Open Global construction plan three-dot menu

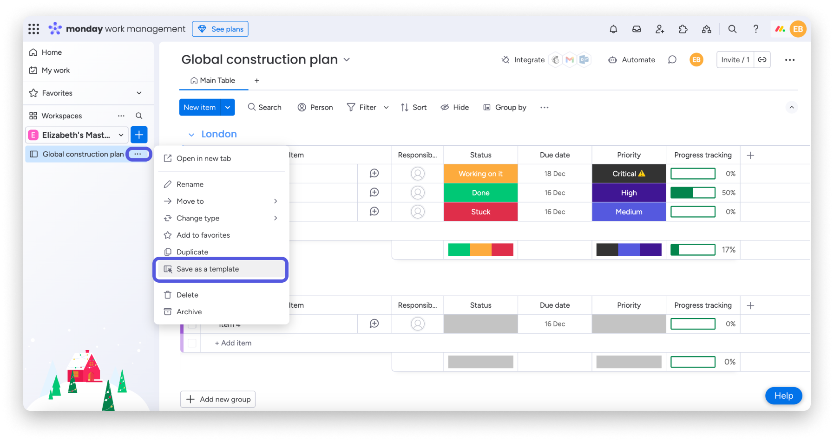[138, 154]
